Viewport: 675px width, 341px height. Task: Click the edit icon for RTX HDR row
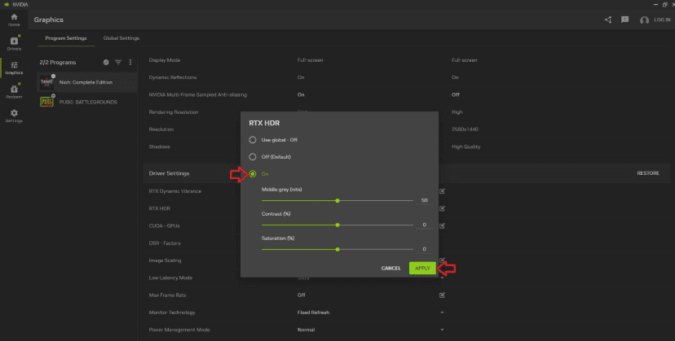click(x=442, y=208)
